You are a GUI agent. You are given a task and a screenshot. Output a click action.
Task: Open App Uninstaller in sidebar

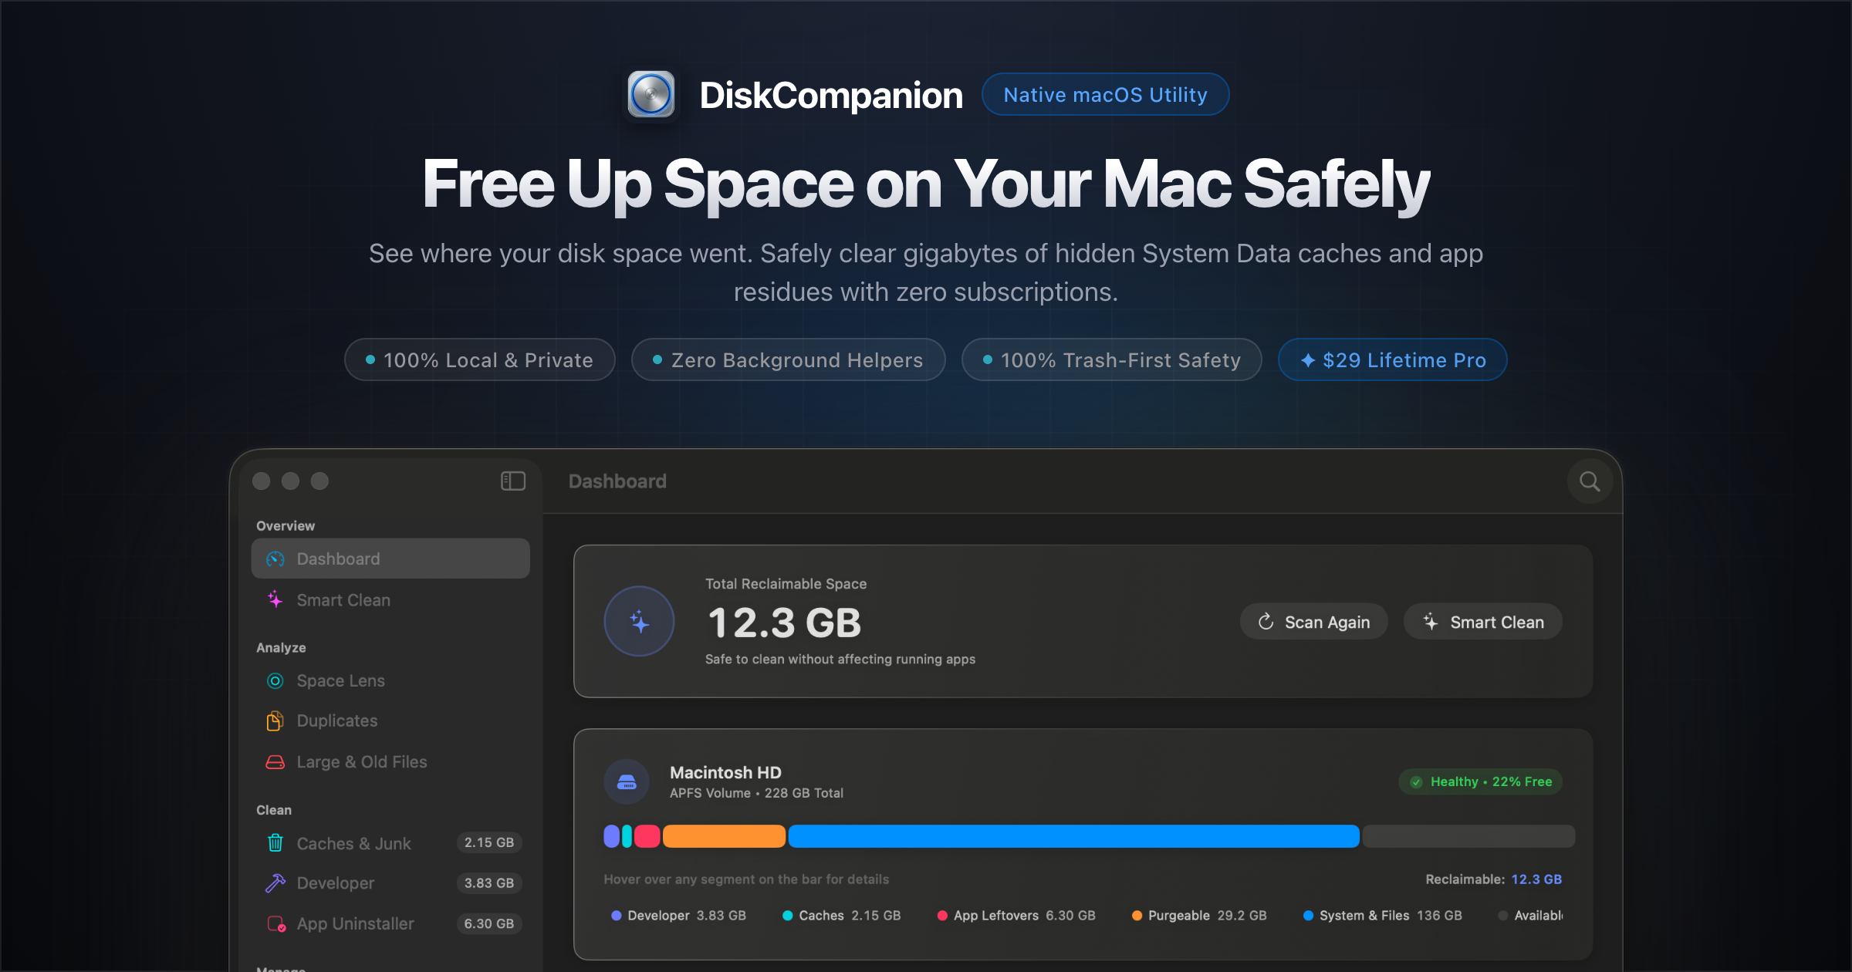pyautogui.click(x=390, y=923)
